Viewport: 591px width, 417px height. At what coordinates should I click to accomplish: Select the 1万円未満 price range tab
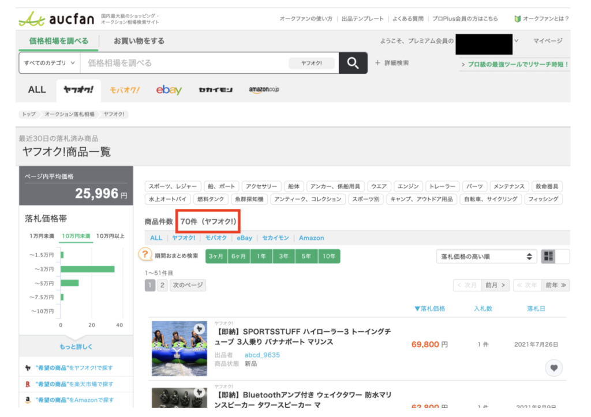click(x=42, y=236)
